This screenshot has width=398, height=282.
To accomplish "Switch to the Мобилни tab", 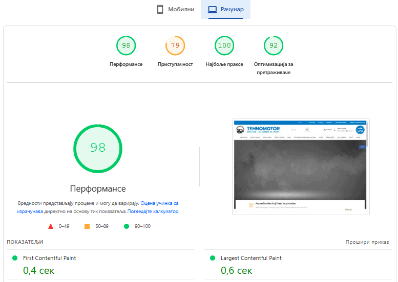I will click(x=175, y=9).
